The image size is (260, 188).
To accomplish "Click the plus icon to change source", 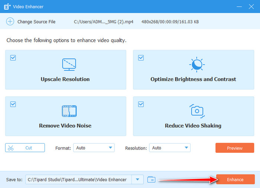I will tap(10, 22).
